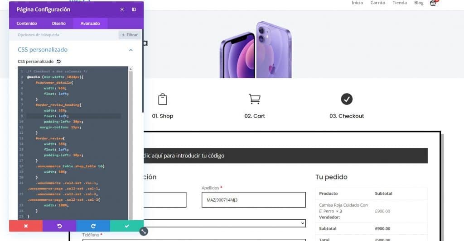Viewport: 464px width, 241px height.
Task: Switch to the Contenido tab
Action: tap(27, 24)
